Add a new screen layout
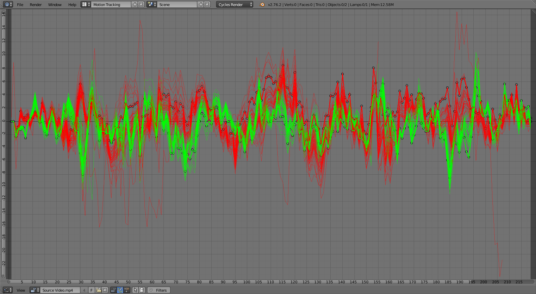The height and width of the screenshot is (294, 536). coord(135,5)
